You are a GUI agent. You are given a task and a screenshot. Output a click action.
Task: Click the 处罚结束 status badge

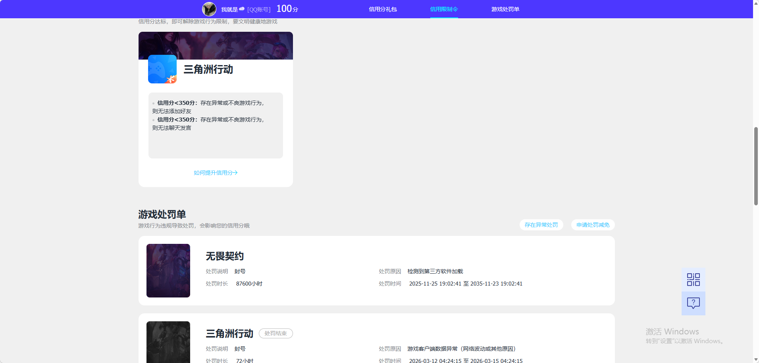coord(276,333)
